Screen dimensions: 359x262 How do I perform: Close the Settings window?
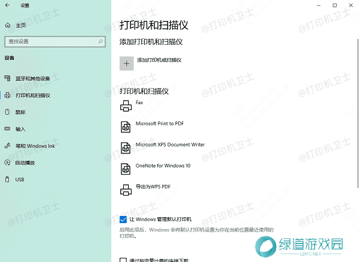click(x=351, y=5)
